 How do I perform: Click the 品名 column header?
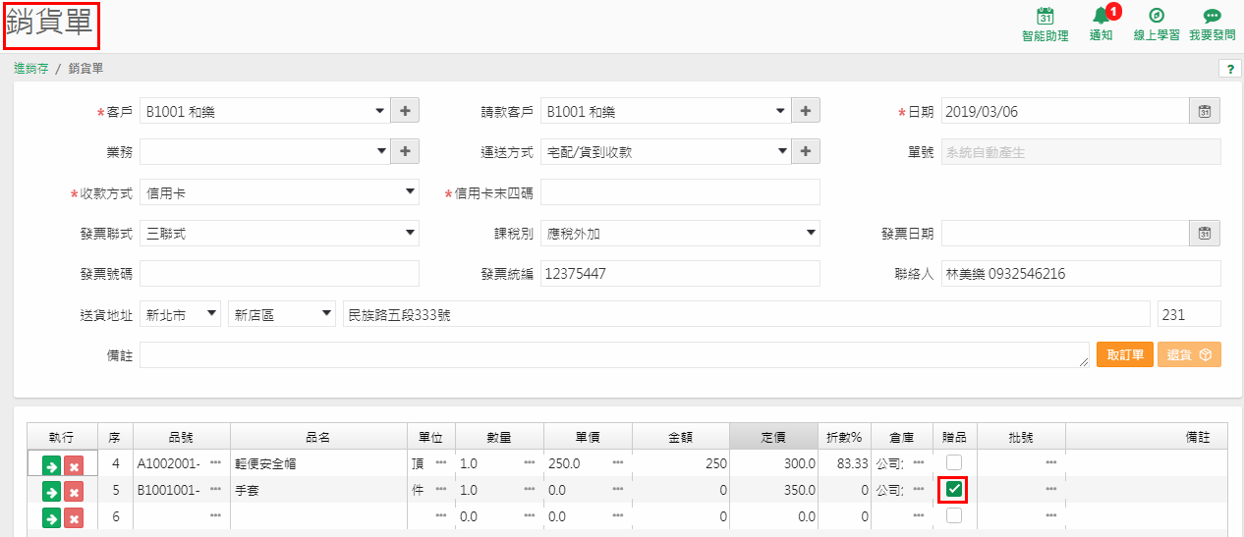click(x=318, y=436)
